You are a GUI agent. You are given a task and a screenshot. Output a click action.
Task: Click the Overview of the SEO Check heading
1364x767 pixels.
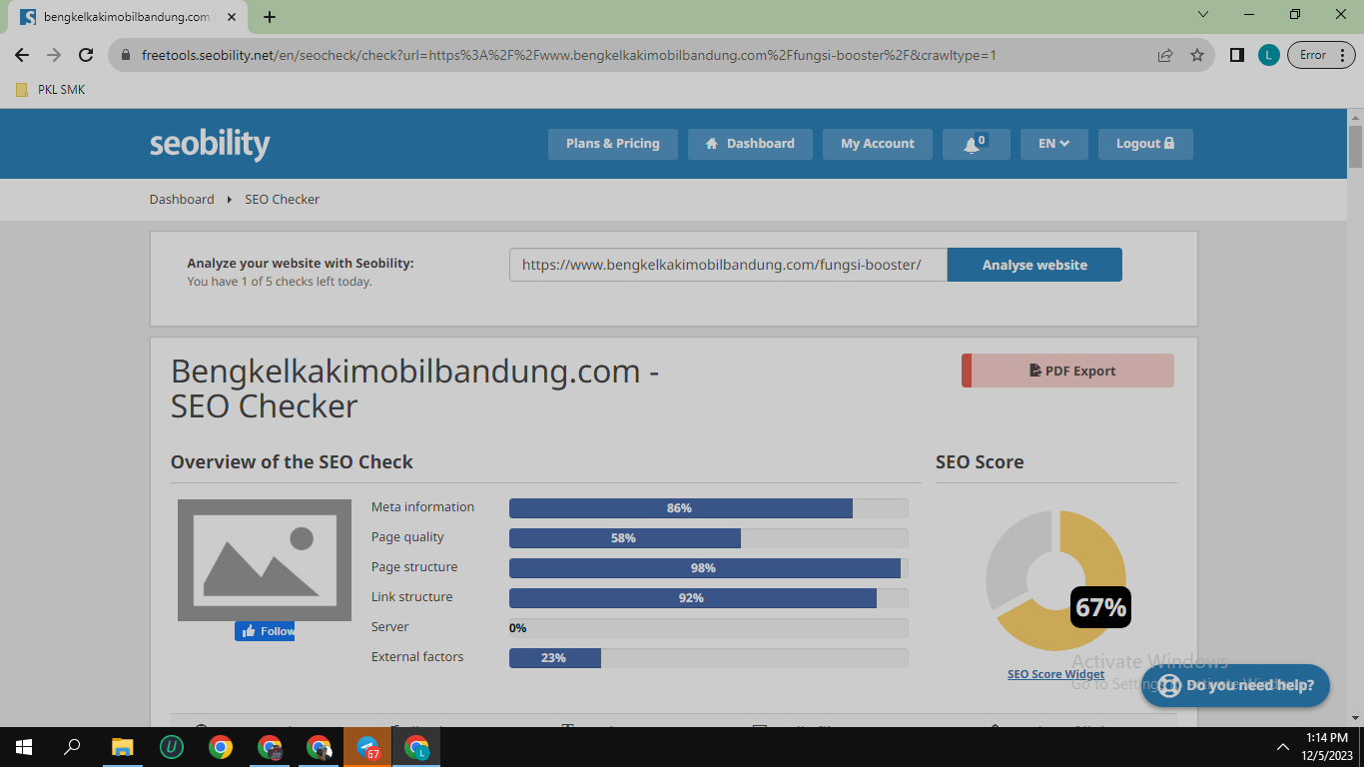[292, 462]
